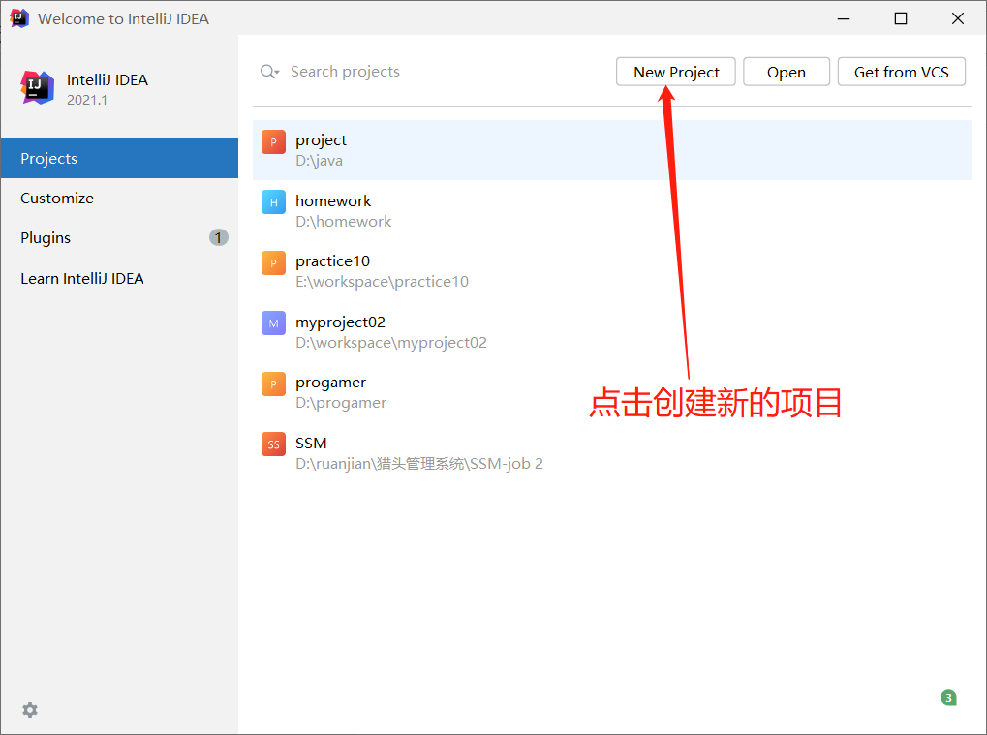Click Get from VCS
The width and height of the screenshot is (987, 735).
pos(901,72)
